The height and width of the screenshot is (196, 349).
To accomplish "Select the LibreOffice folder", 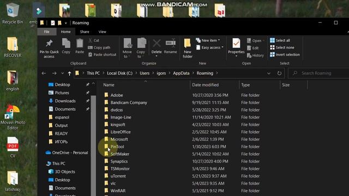I will tap(121, 132).
